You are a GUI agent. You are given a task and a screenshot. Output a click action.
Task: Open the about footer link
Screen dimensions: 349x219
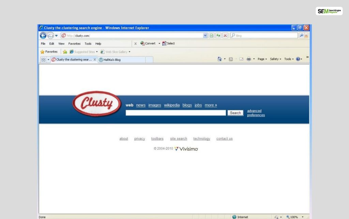point(124,138)
